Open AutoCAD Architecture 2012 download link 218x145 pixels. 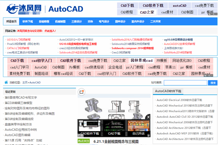click(184, 128)
